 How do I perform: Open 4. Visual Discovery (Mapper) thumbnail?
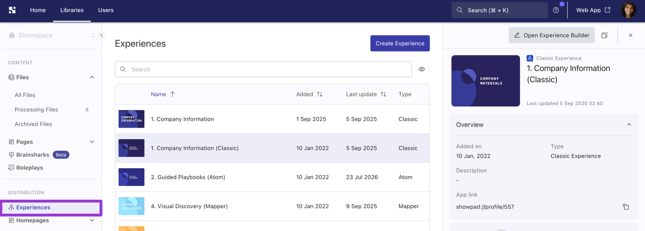click(x=131, y=206)
